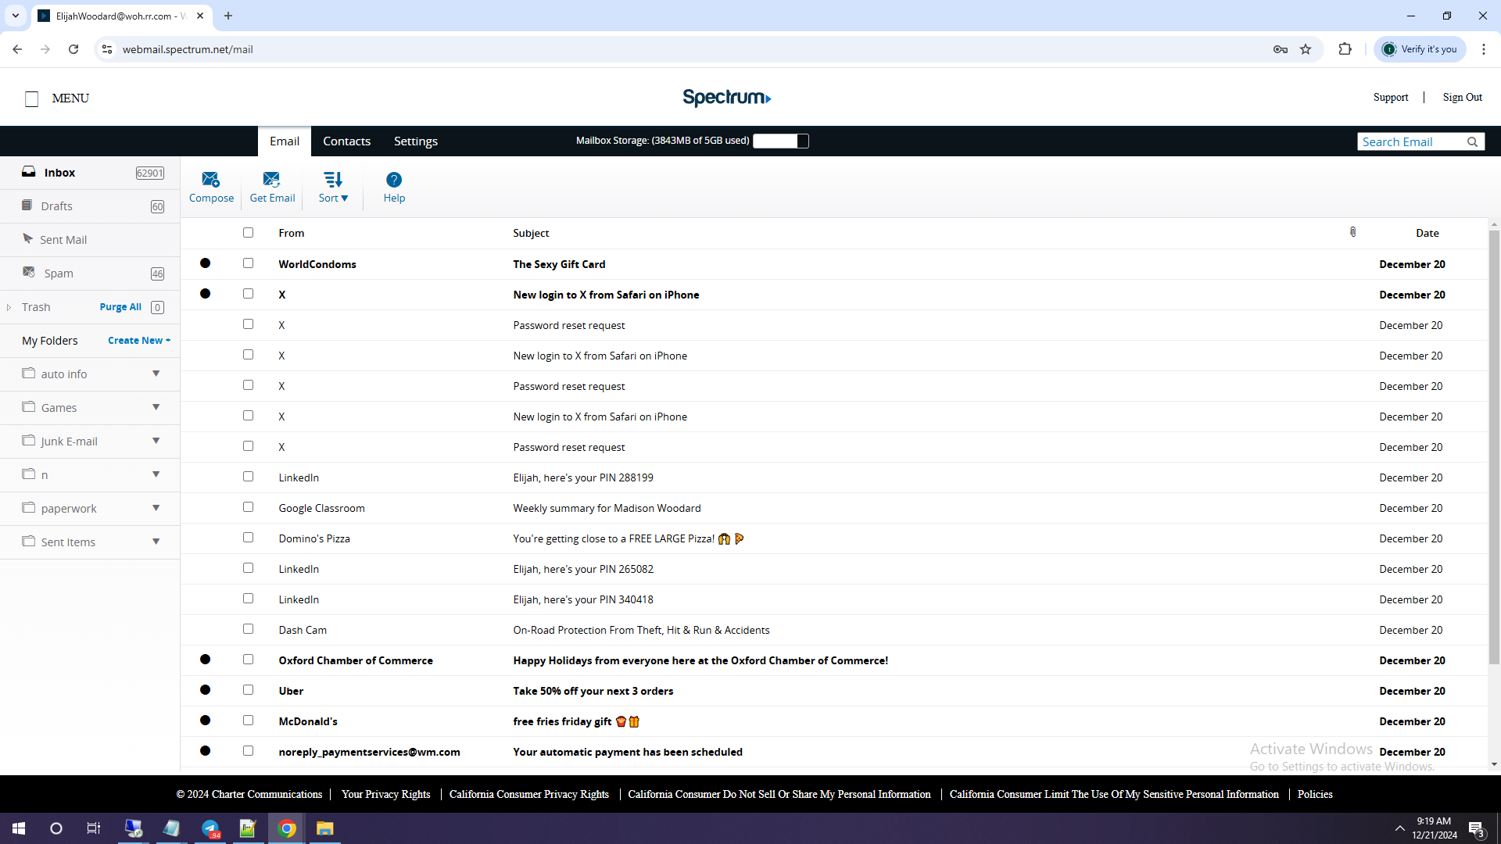Open the Sort dropdown

pyautogui.click(x=333, y=187)
